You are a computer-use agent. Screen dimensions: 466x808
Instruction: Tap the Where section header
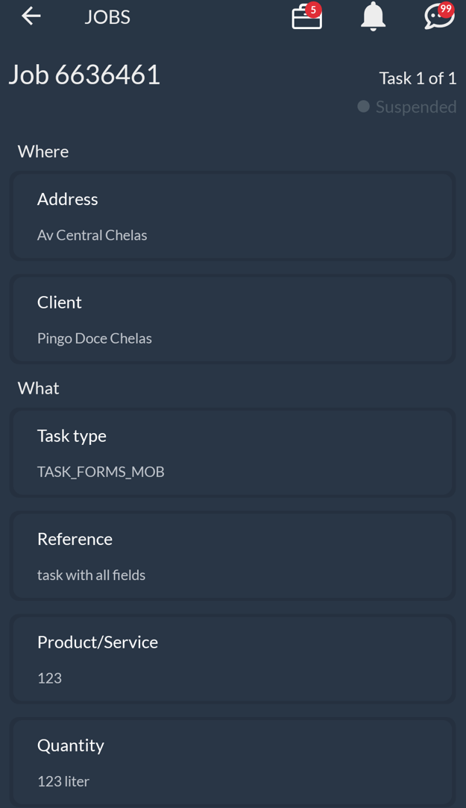pyautogui.click(x=42, y=151)
